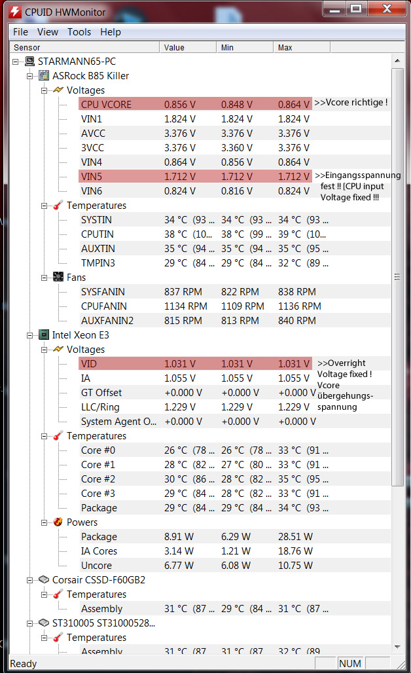Click the Min column header
411x673 pixels.
pyautogui.click(x=245, y=47)
